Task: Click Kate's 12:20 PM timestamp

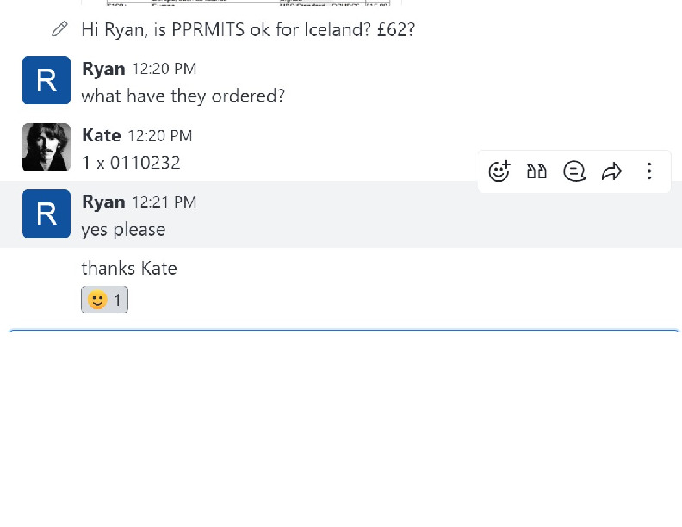Action: click(x=160, y=136)
